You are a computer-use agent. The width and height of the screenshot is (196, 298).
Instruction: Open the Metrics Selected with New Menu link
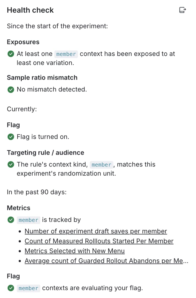(x=75, y=251)
